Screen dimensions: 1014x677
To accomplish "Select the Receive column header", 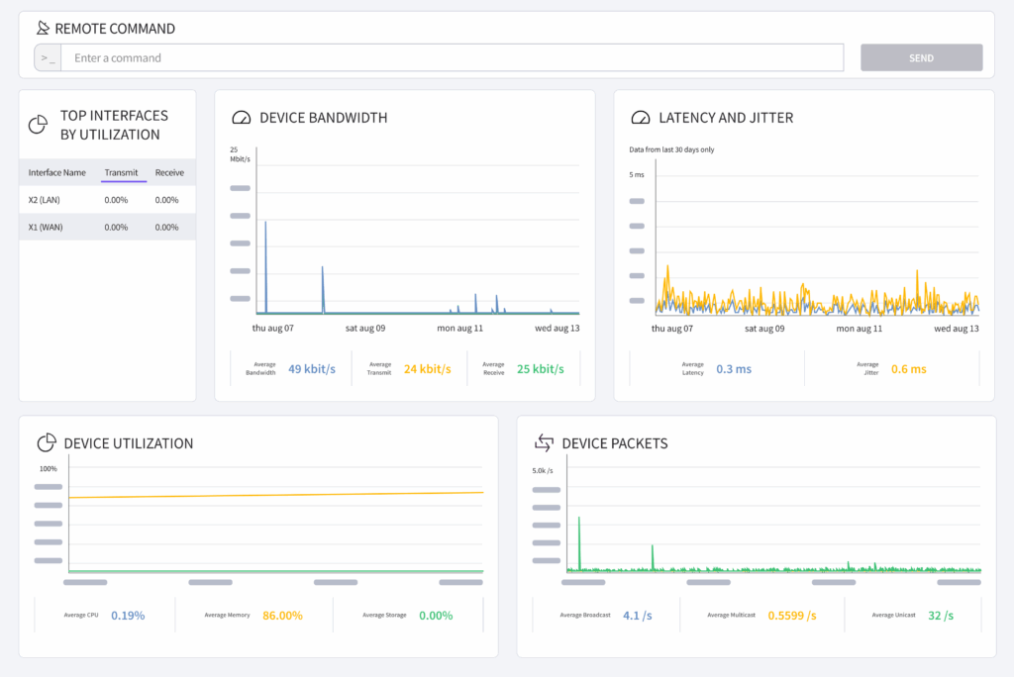I will (x=169, y=172).
